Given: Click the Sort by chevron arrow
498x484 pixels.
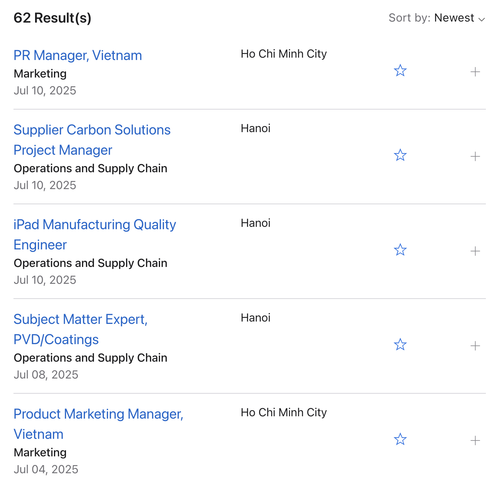Looking at the screenshot, I should pyautogui.click(x=482, y=19).
